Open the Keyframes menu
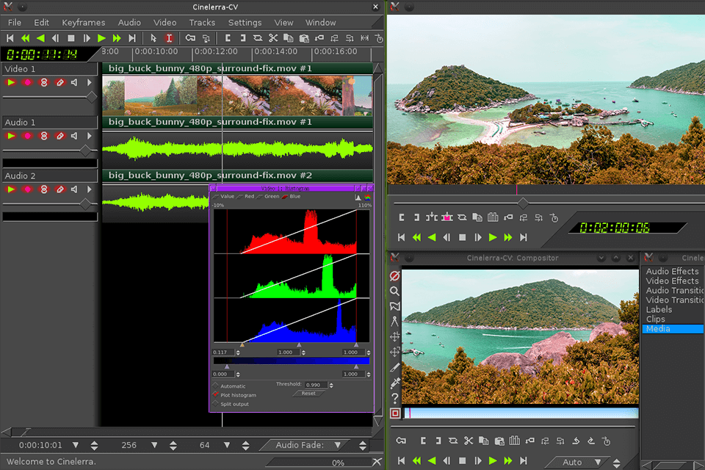 [x=83, y=23]
